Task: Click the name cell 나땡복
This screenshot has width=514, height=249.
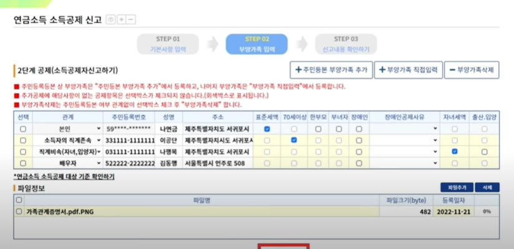Action: tap(168, 152)
